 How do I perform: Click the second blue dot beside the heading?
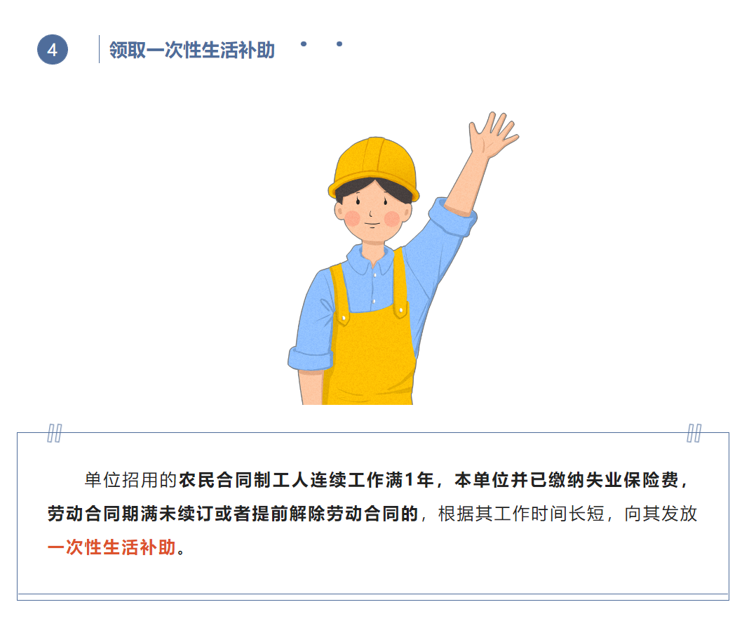point(339,44)
